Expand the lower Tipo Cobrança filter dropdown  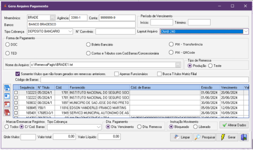tap(98, 127)
